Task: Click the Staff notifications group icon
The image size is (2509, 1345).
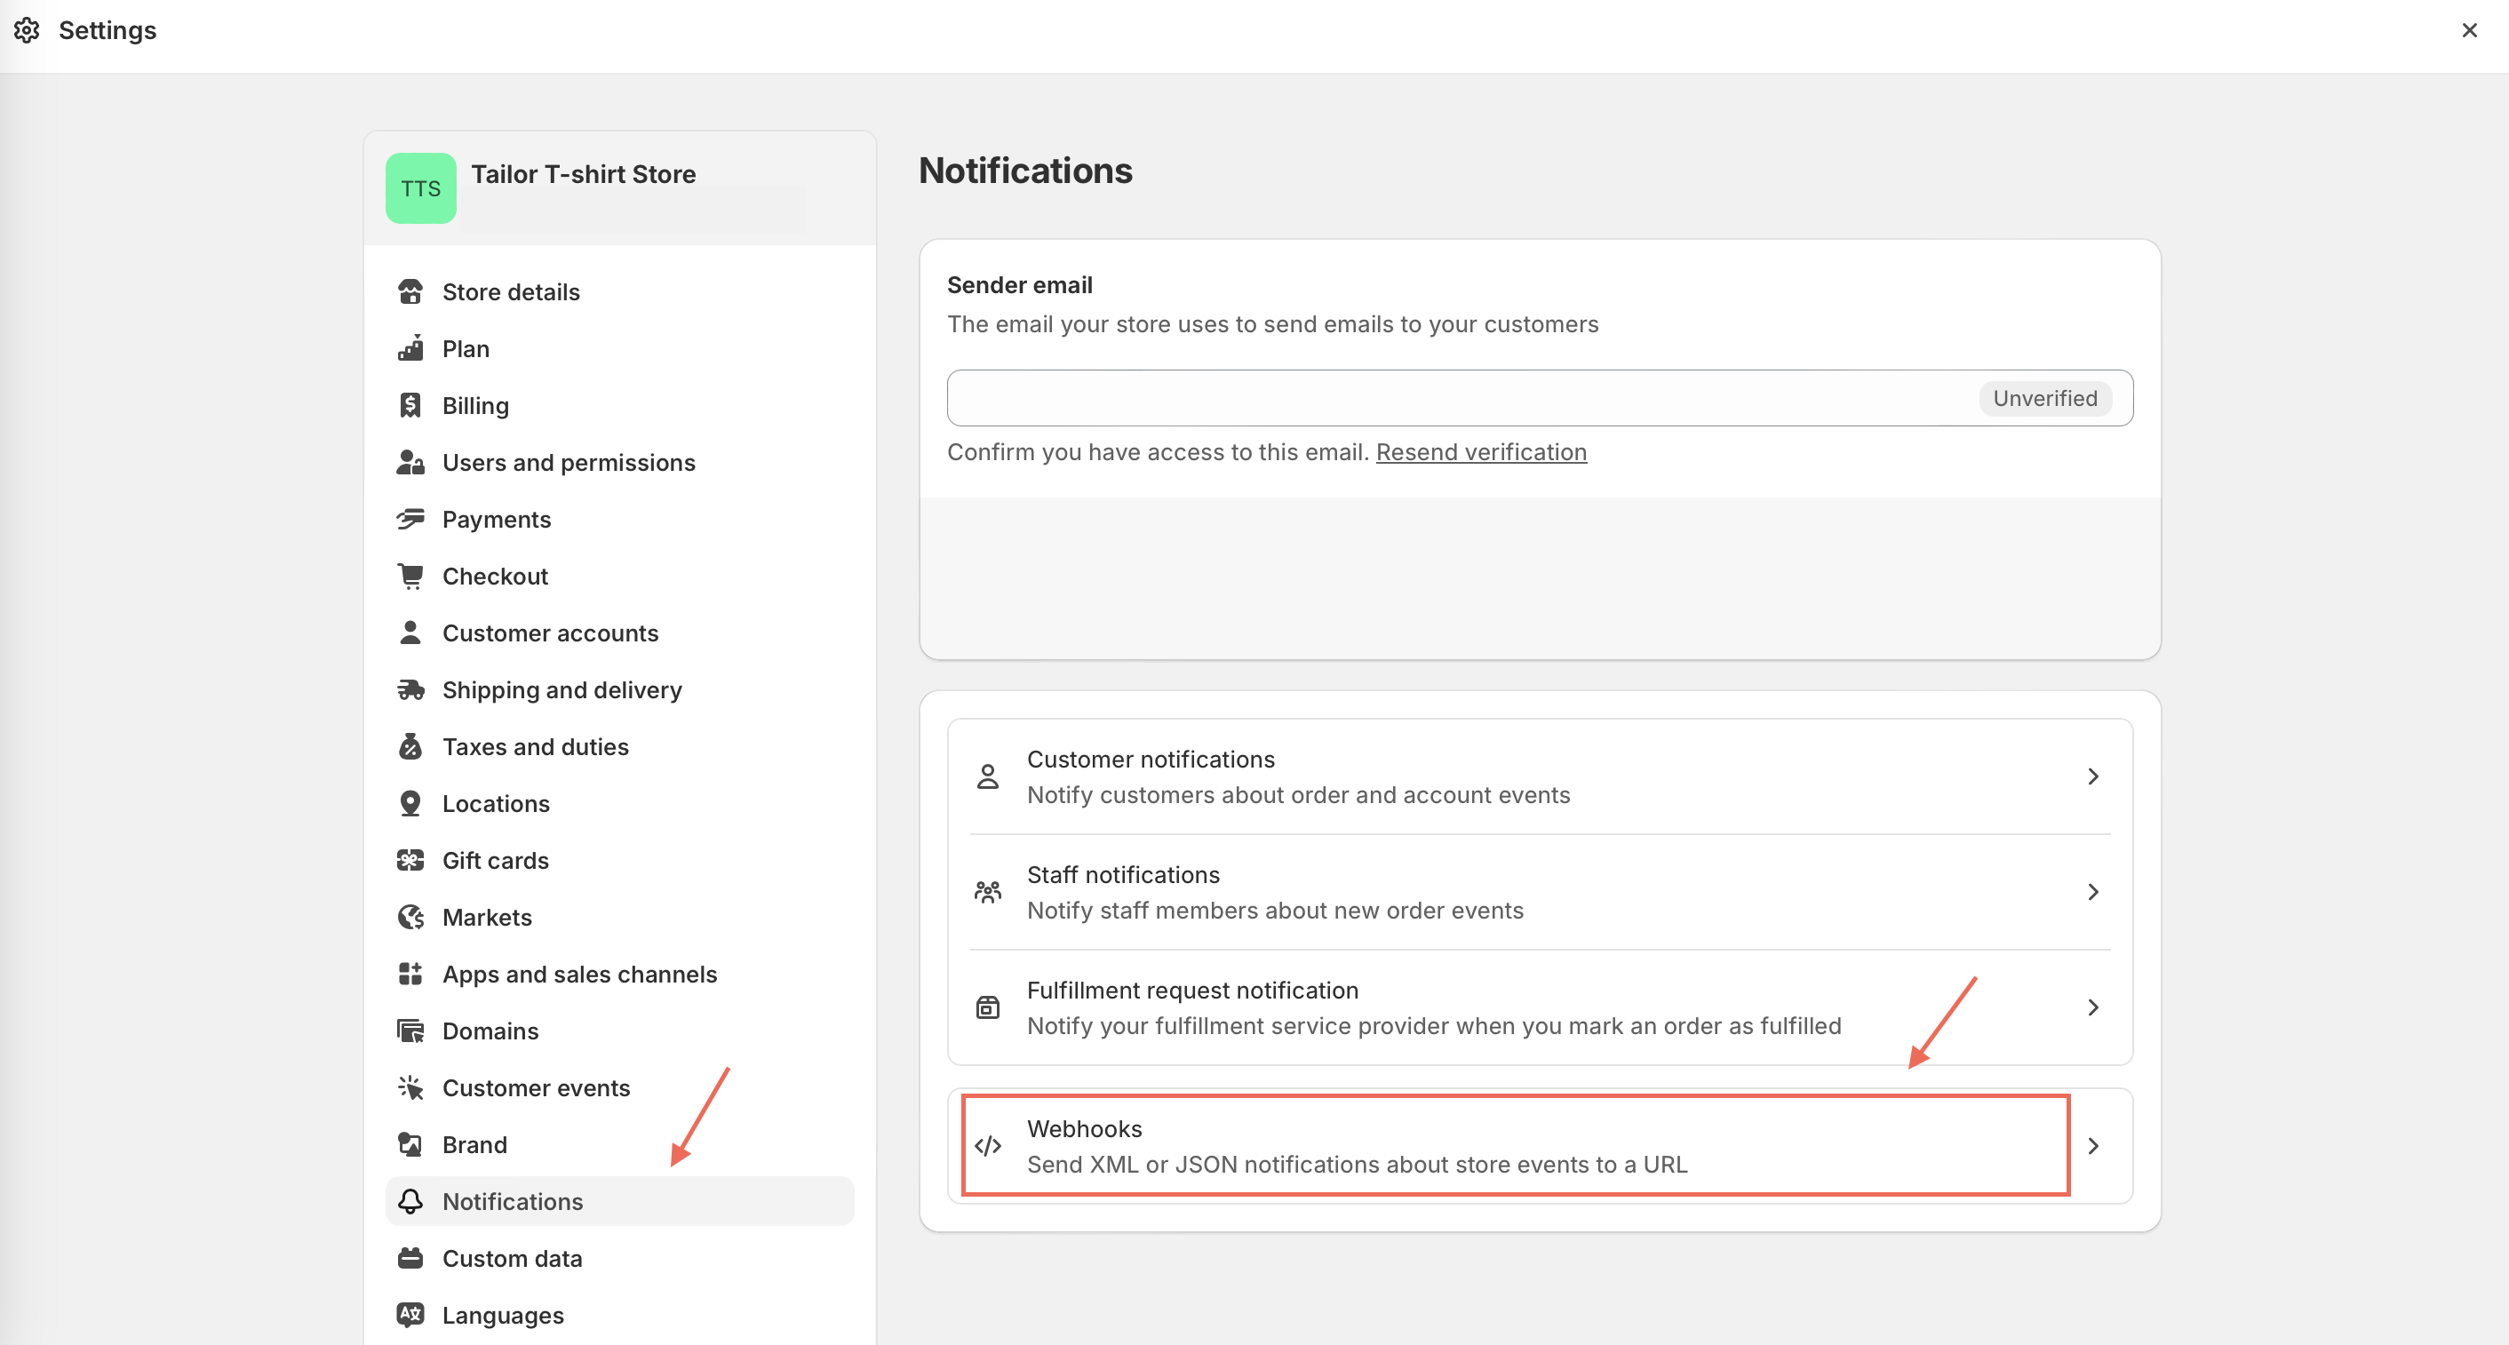Action: tap(987, 891)
